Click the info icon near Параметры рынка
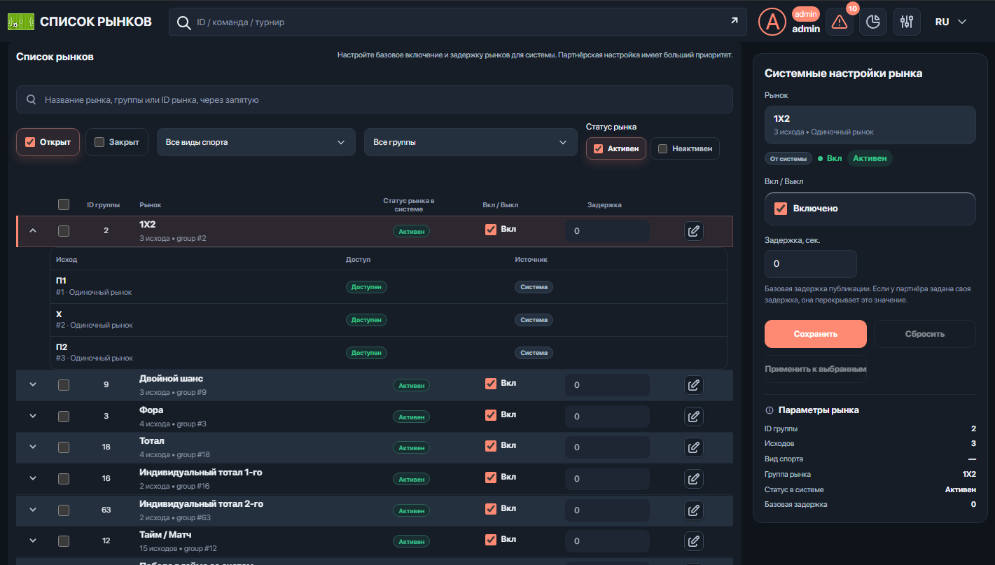 [770, 410]
